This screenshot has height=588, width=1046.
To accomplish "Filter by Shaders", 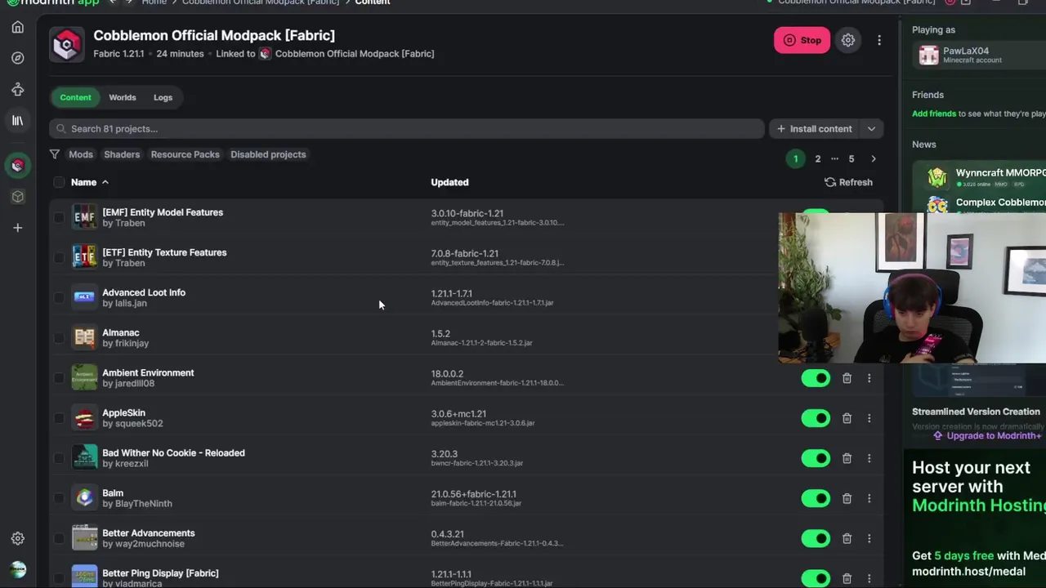I will tap(122, 154).
